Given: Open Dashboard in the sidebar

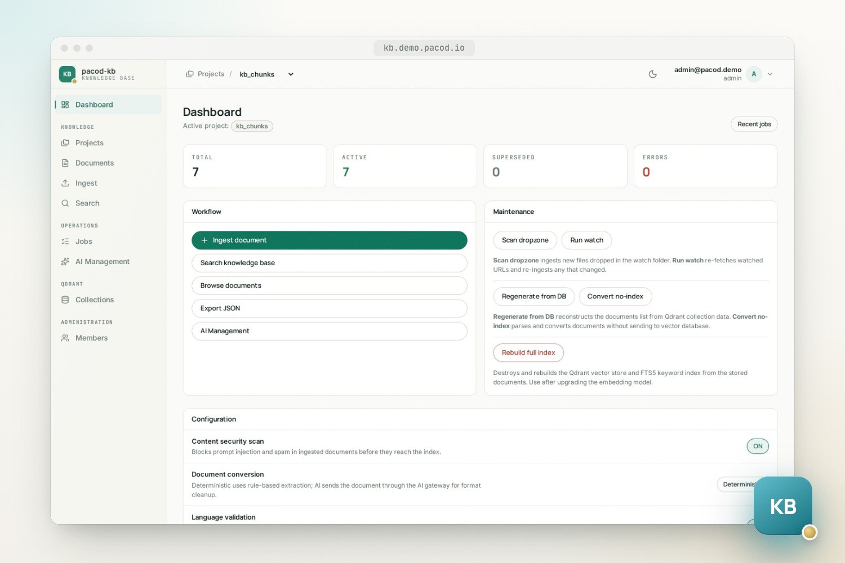Looking at the screenshot, I should pyautogui.click(x=108, y=105).
